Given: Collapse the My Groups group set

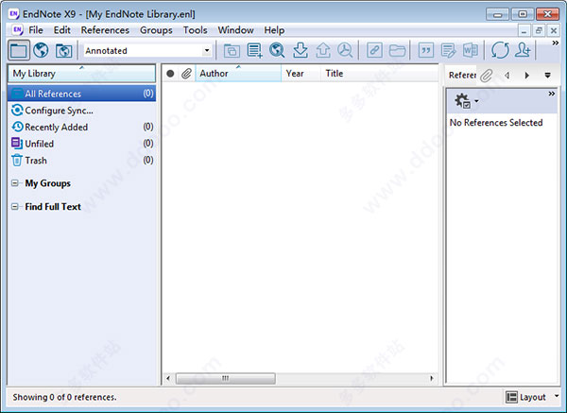Looking at the screenshot, I should [15, 183].
